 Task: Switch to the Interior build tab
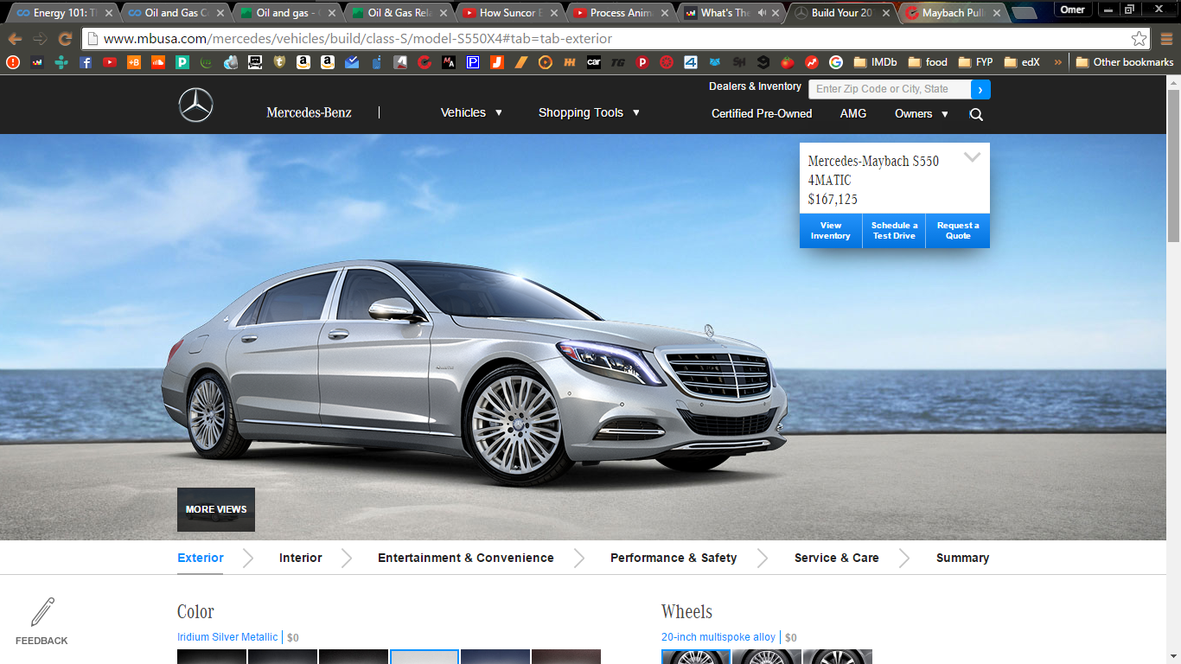[301, 558]
